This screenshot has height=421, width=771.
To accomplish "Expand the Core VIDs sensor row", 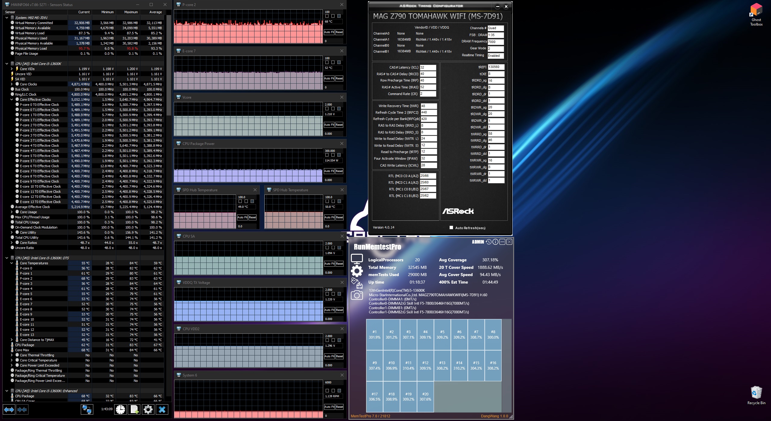I will pos(12,69).
